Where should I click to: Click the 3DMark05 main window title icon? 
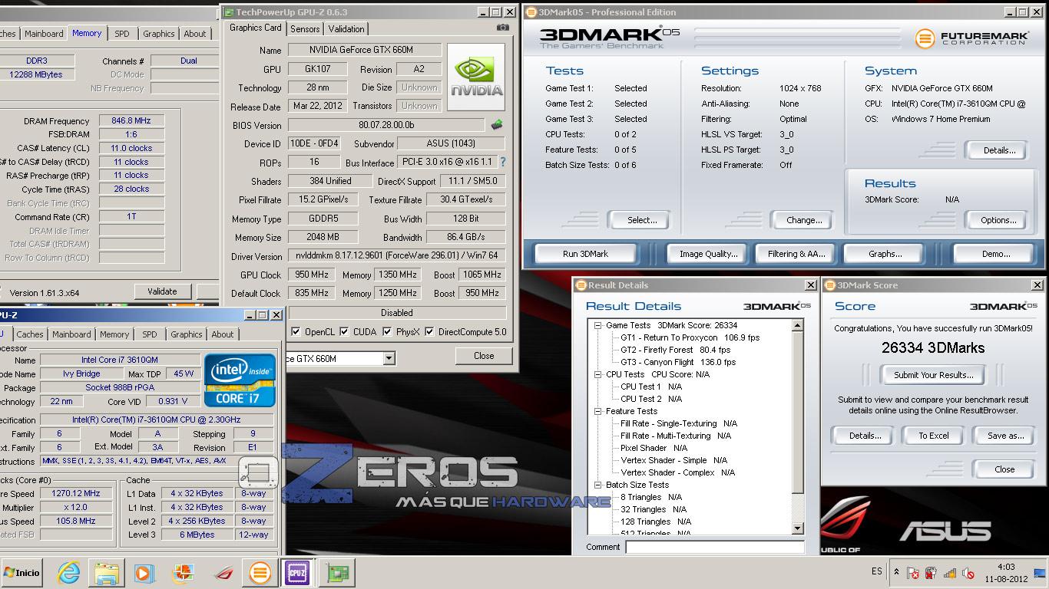(x=531, y=12)
